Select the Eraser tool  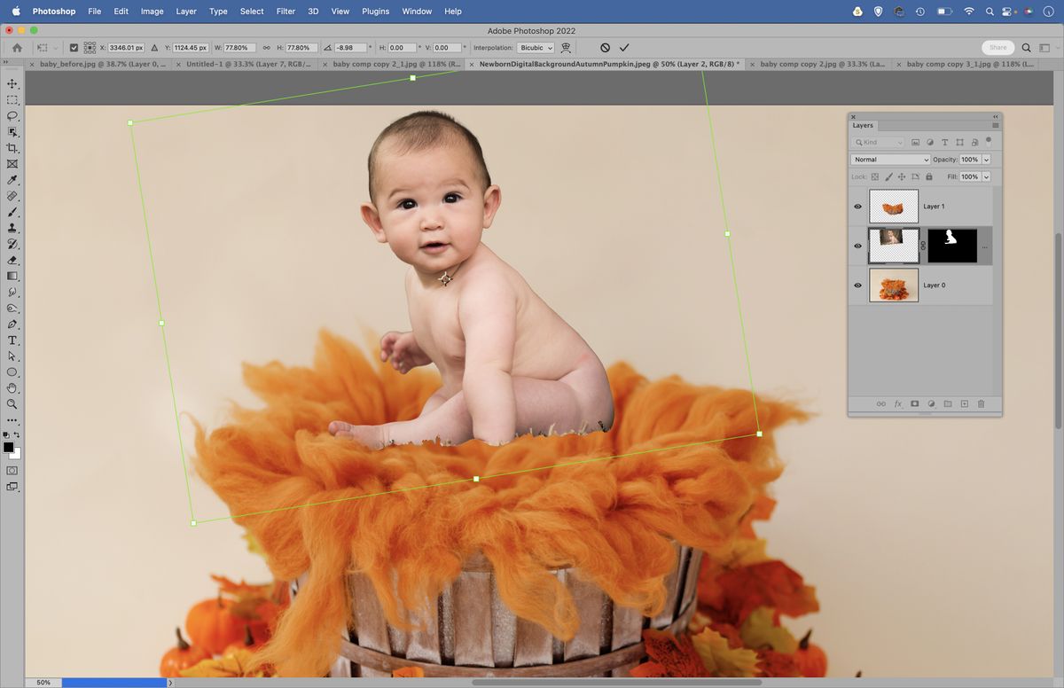pos(12,260)
